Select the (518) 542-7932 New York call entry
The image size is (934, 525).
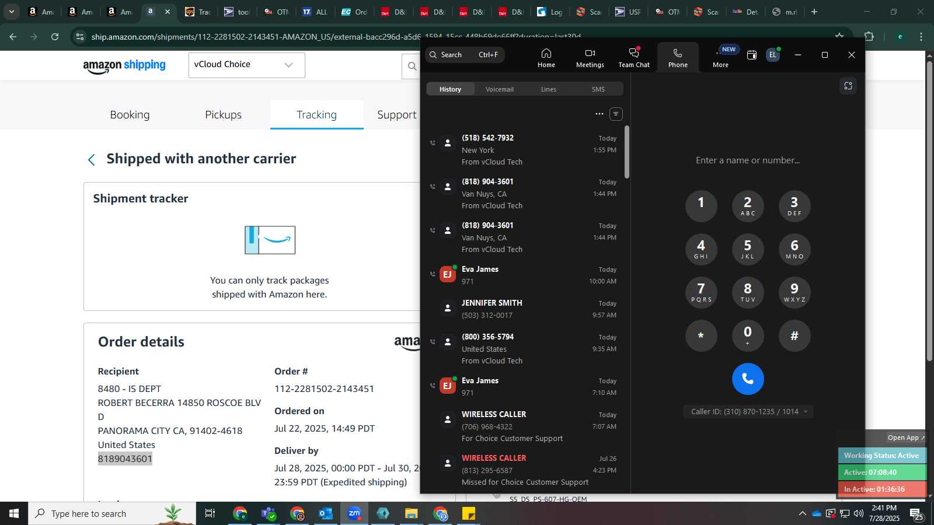tap(524, 150)
